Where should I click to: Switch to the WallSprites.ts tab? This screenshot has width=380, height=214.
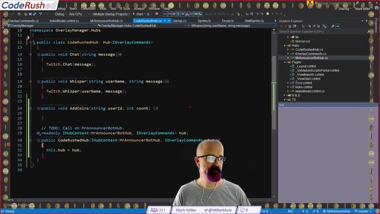pyautogui.click(x=254, y=21)
